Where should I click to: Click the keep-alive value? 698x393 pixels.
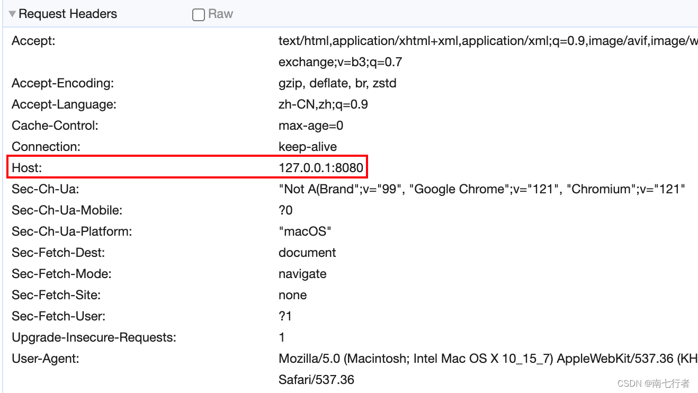(x=308, y=147)
